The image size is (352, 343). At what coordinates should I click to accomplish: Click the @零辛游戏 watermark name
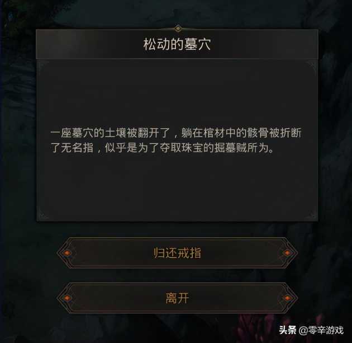[x=321, y=330]
